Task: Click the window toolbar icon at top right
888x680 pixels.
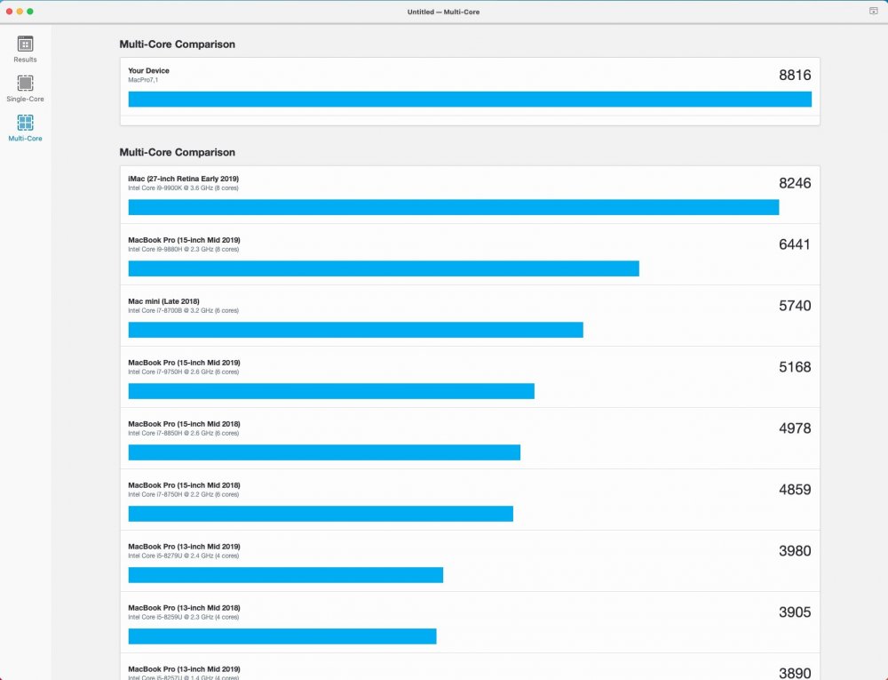Action: [873, 11]
